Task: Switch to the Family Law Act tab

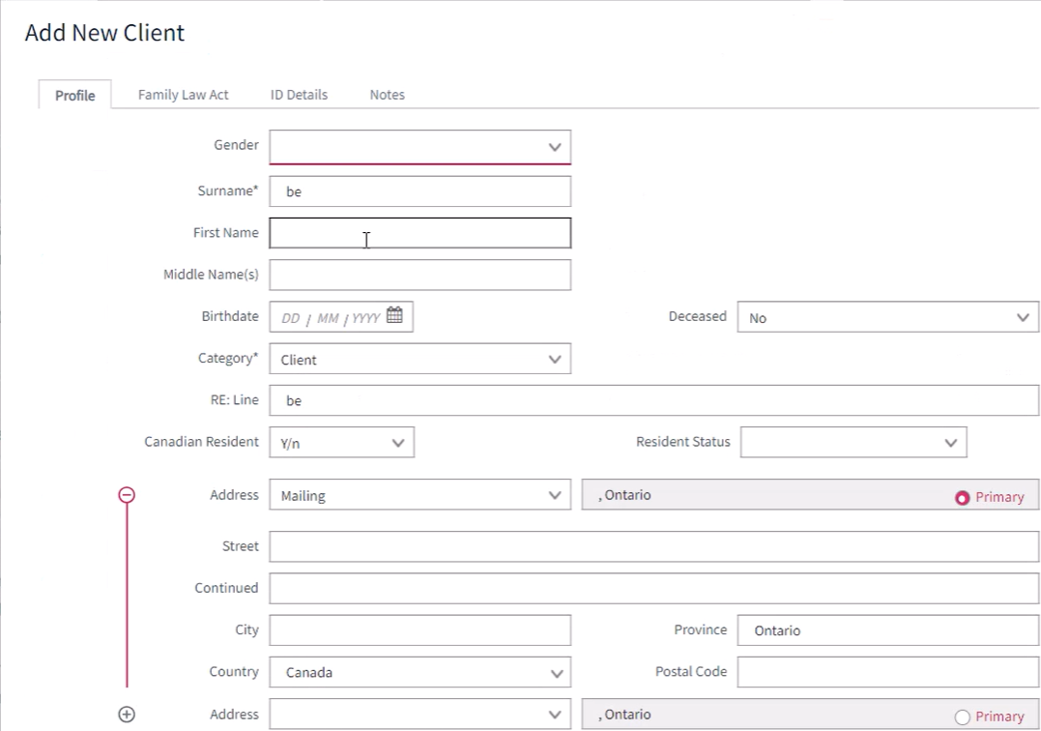Action: point(184,95)
